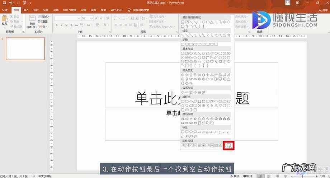The height and width of the screenshot is (178, 330).
Task: Open the change case Aa dropdown
Action: click(89, 25)
